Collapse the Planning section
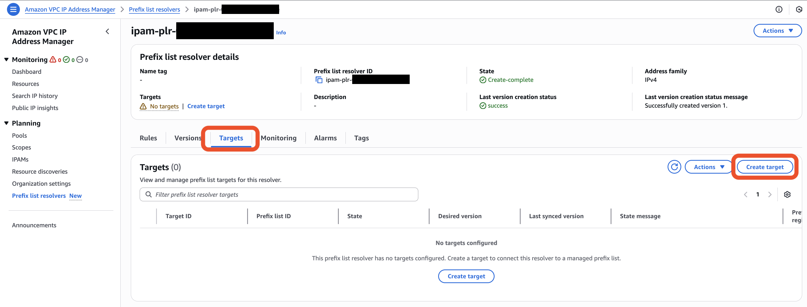The width and height of the screenshot is (807, 307). point(6,123)
